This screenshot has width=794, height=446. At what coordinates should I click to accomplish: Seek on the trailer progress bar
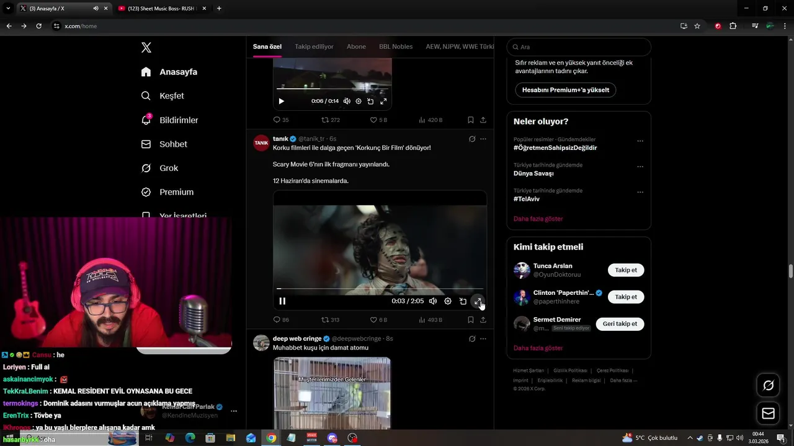tap(380, 289)
